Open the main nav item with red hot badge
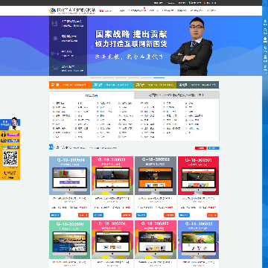Image resolution: width=268 pixels, height=268 pixels. [137, 10]
